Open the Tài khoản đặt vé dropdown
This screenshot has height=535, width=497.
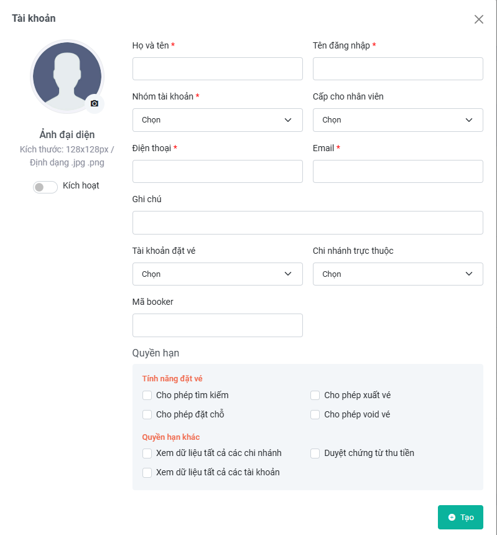coord(217,274)
